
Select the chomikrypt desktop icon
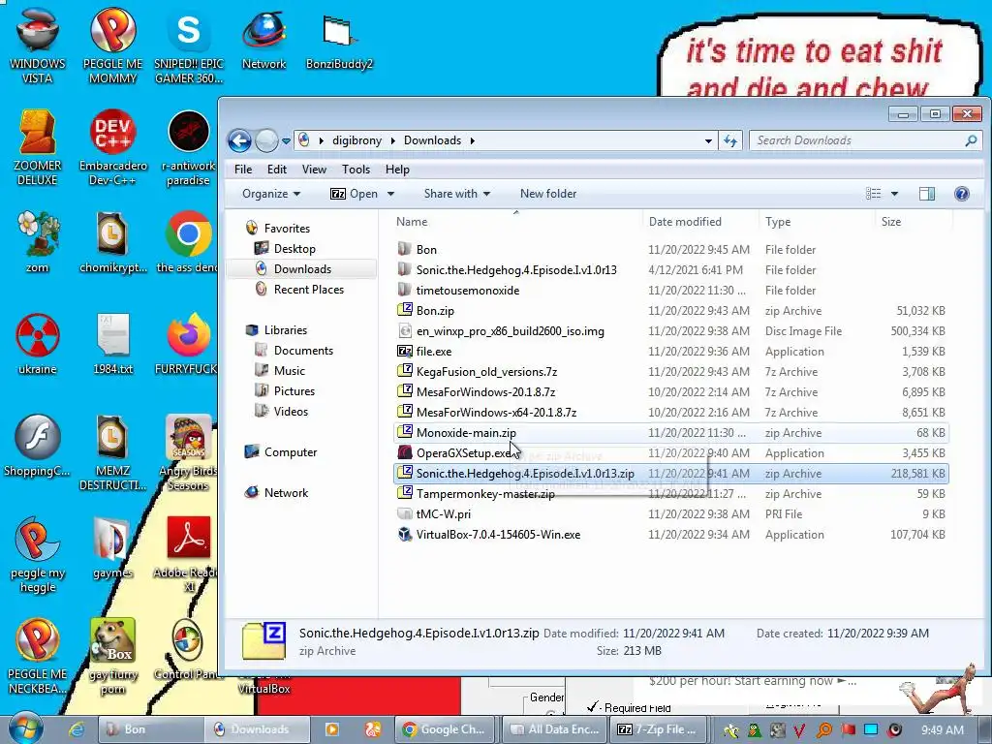click(x=112, y=242)
